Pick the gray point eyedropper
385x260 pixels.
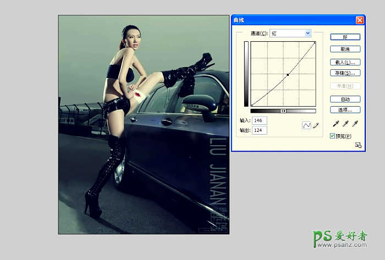345,124
